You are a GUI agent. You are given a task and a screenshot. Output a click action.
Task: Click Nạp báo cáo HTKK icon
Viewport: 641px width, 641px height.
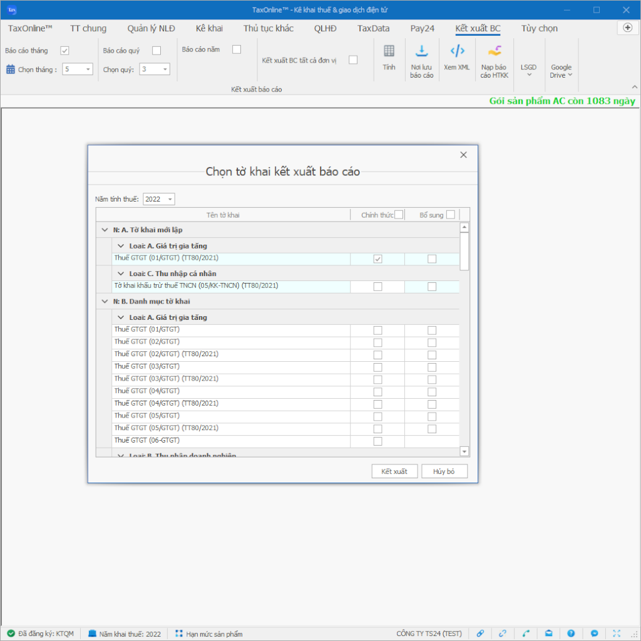click(x=494, y=51)
